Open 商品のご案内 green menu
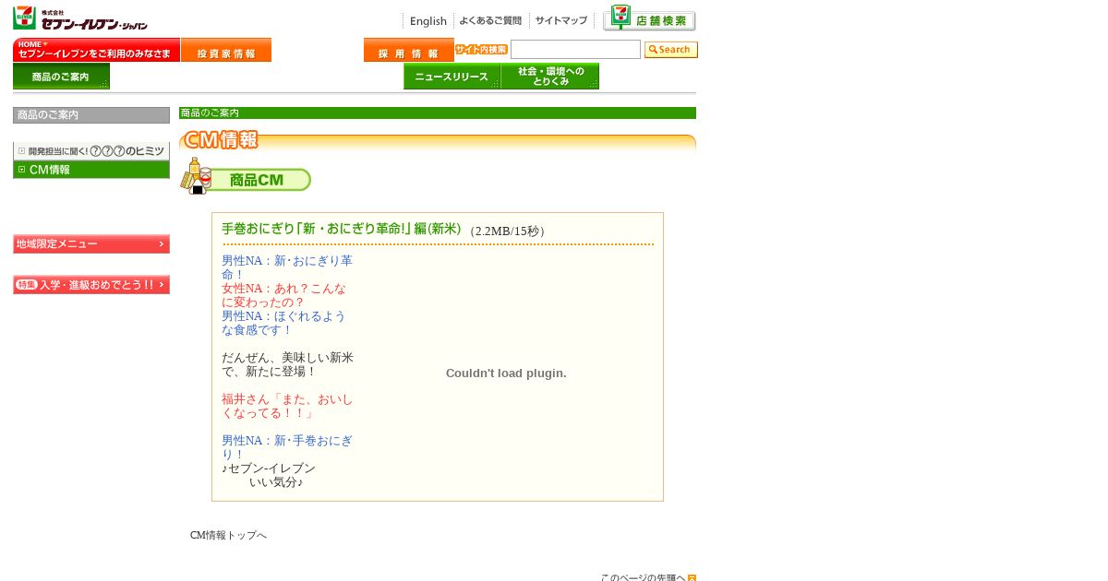Viewport: 1108px width, 581px height. [x=61, y=77]
